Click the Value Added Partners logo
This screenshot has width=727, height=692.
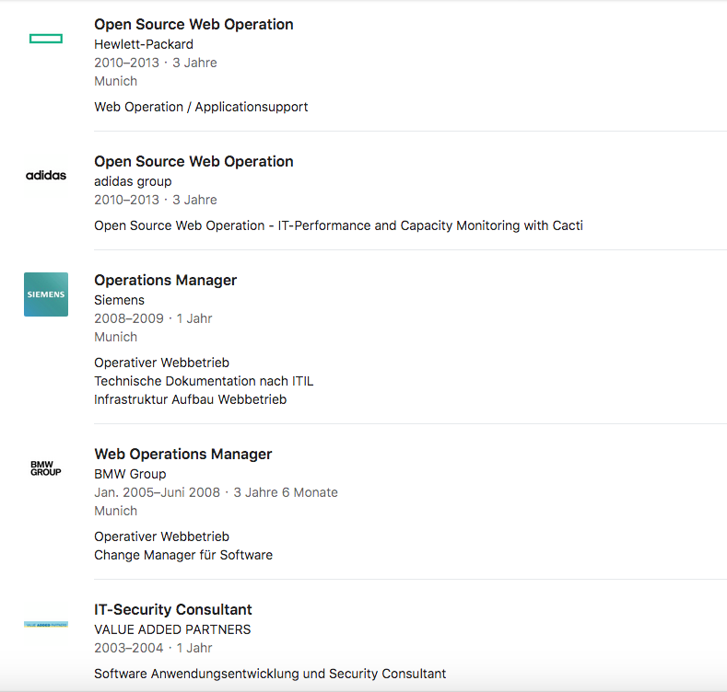46,625
